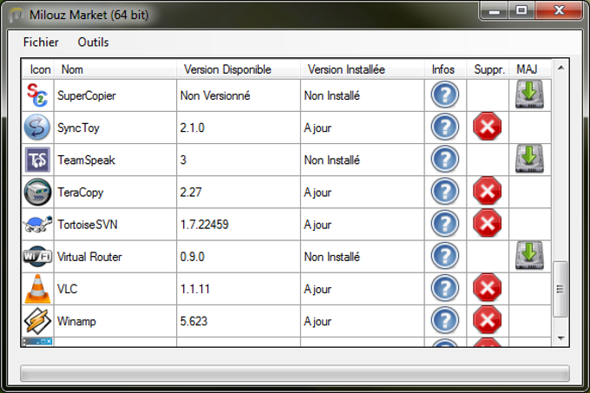Open info for SuperCopier
590x393 pixels.
tap(445, 95)
